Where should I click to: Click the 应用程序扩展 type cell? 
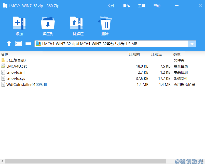pos(184,85)
